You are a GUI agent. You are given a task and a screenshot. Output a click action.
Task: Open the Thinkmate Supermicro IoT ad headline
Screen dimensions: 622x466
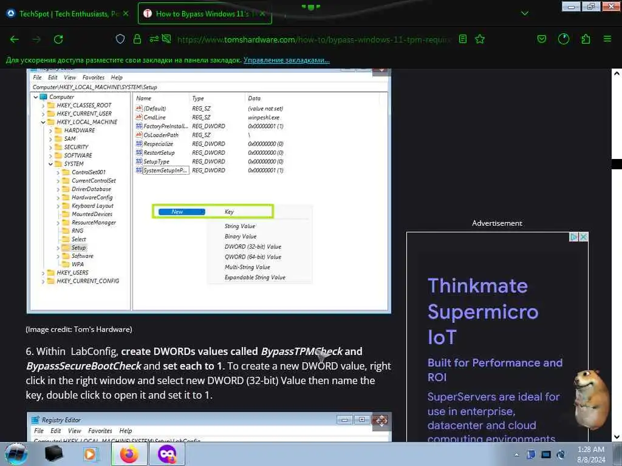pos(483,311)
